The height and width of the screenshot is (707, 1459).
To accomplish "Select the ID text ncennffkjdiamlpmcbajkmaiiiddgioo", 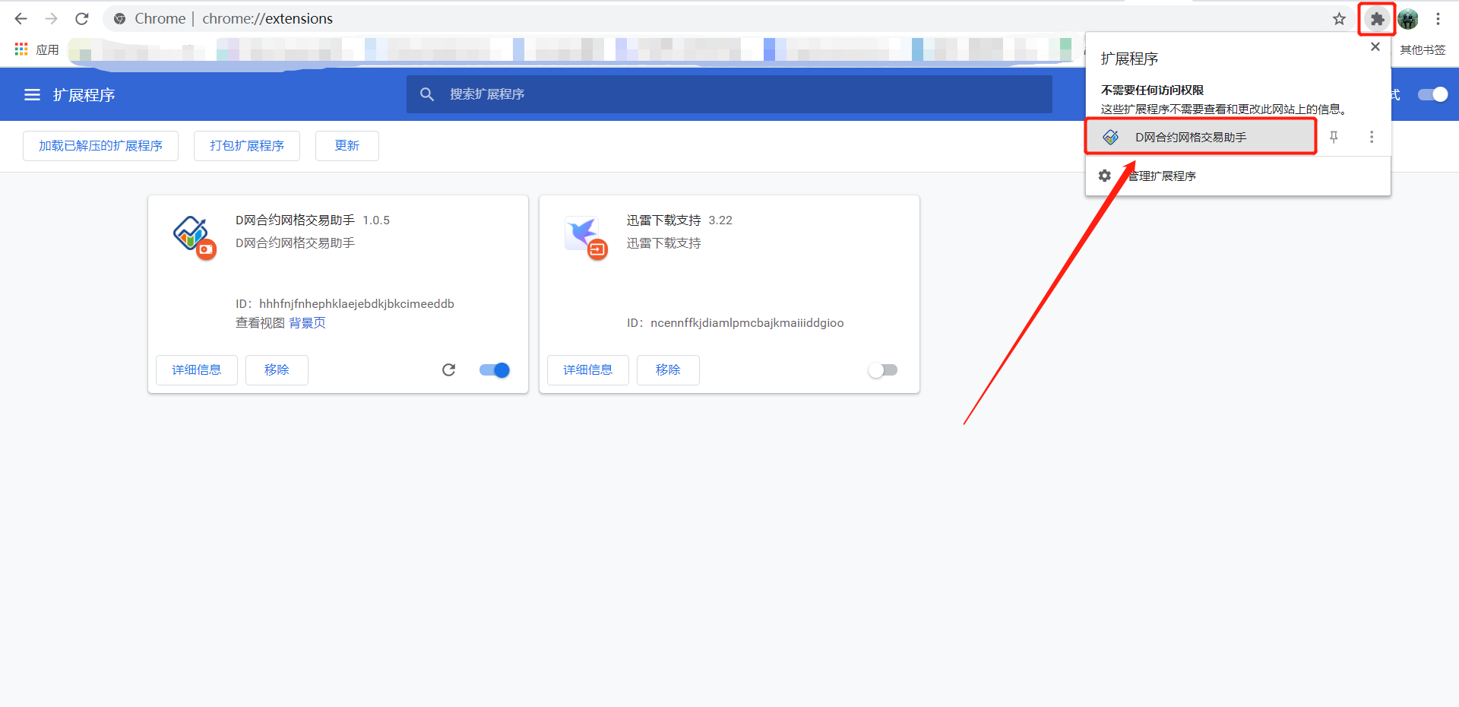I will coord(747,323).
